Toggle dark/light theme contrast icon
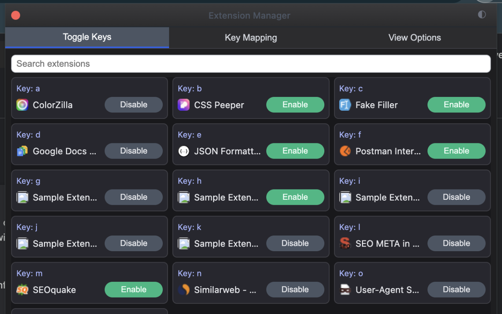This screenshot has width=502, height=314. tap(482, 15)
